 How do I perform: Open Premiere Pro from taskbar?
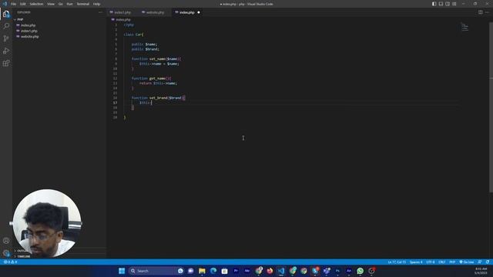(x=236, y=271)
